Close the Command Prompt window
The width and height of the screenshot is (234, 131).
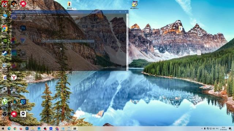[x=126, y=12]
